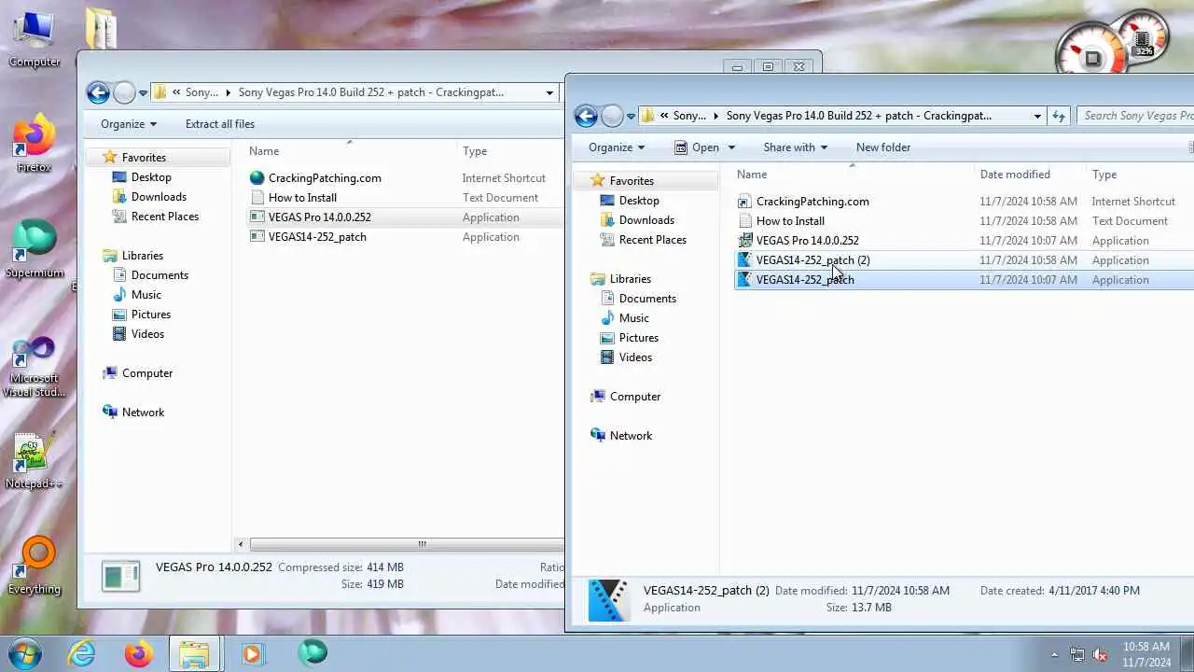Screen dimensions: 1194x672
Task: Open the Everything desktop shortcut
Action: pyautogui.click(x=34, y=567)
